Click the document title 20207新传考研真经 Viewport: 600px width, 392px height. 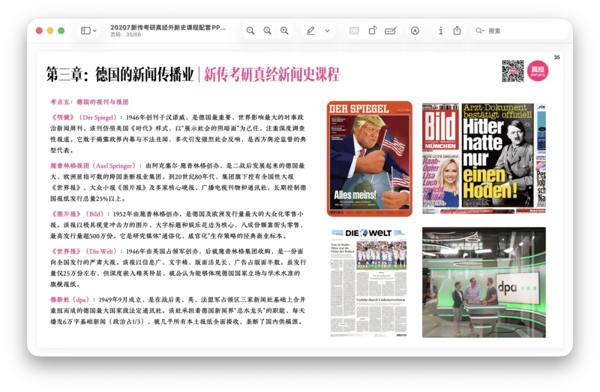pyautogui.click(x=168, y=28)
